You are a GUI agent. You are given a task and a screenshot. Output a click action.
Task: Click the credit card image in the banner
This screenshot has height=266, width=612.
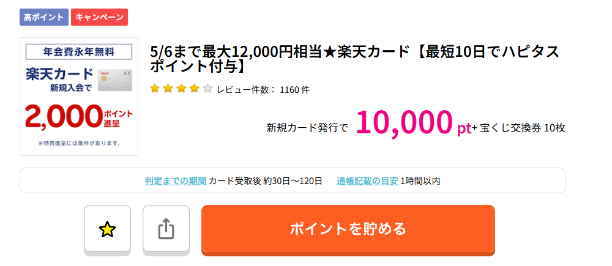tap(115, 80)
